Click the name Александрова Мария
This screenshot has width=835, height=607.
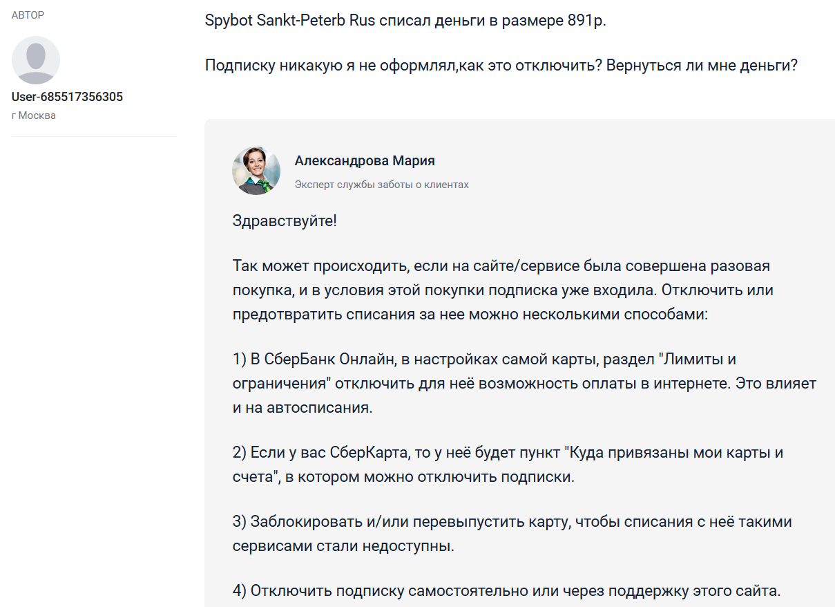tap(365, 161)
